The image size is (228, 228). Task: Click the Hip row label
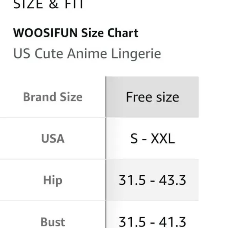click(53, 180)
